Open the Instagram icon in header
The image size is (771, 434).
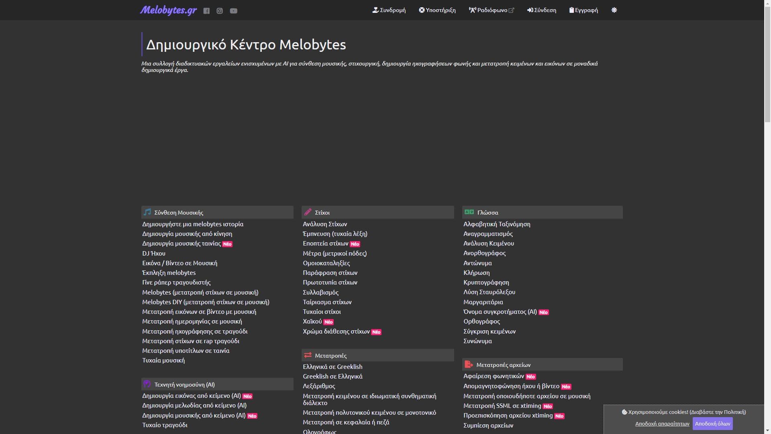click(x=220, y=11)
